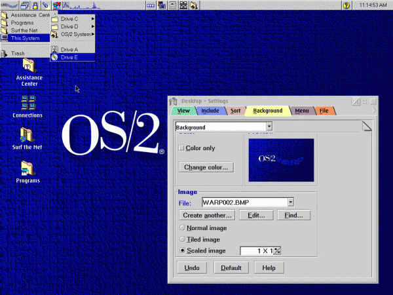Click the scaled image 1 X 1 spinner arrows
This screenshot has width=393, height=295.
pyautogui.click(x=278, y=250)
